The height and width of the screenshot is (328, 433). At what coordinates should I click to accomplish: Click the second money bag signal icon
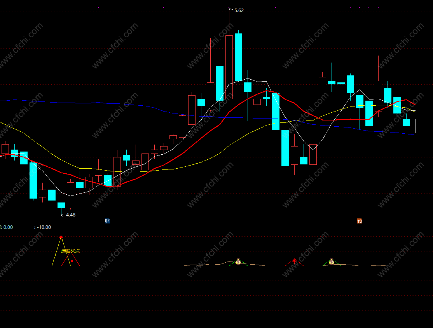332,262
